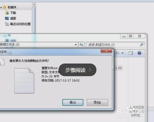Open Explorer help with question icon

pos(139,53)
